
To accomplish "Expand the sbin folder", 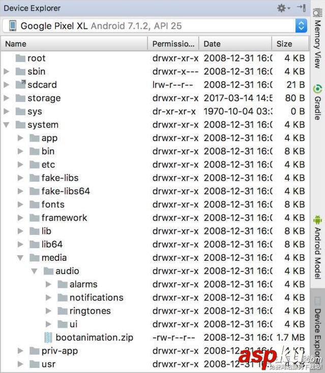I will (x=7, y=72).
